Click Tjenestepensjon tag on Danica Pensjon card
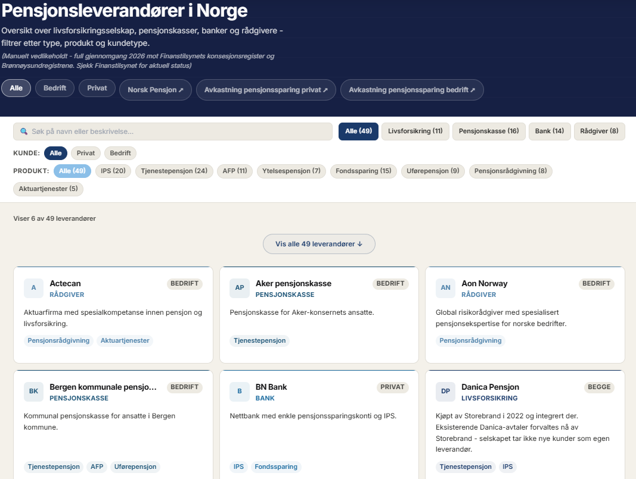This screenshot has width=636, height=479. point(466,467)
